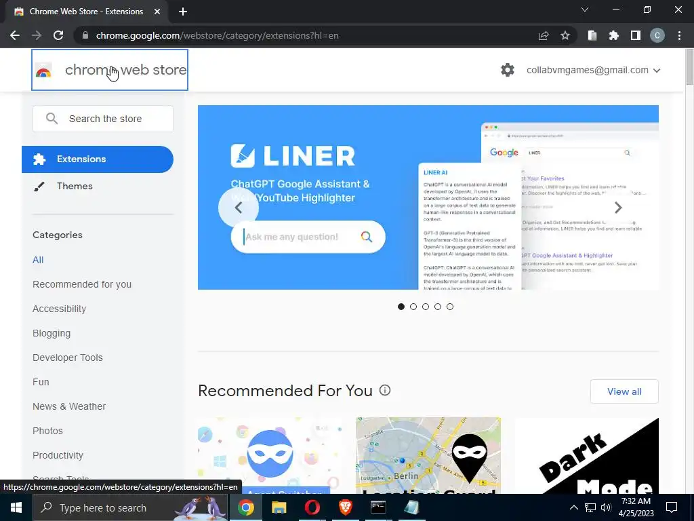Show the previous carousel slide

239,208
